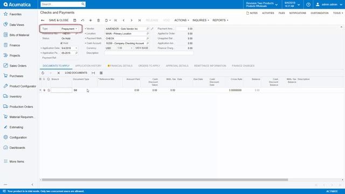Open Data Views in the sidebar
This screenshot has width=345, height=194.
[x=17, y=25]
